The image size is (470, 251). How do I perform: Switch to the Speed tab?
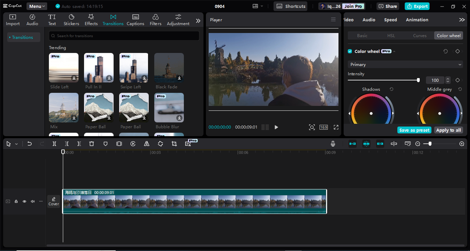click(390, 20)
